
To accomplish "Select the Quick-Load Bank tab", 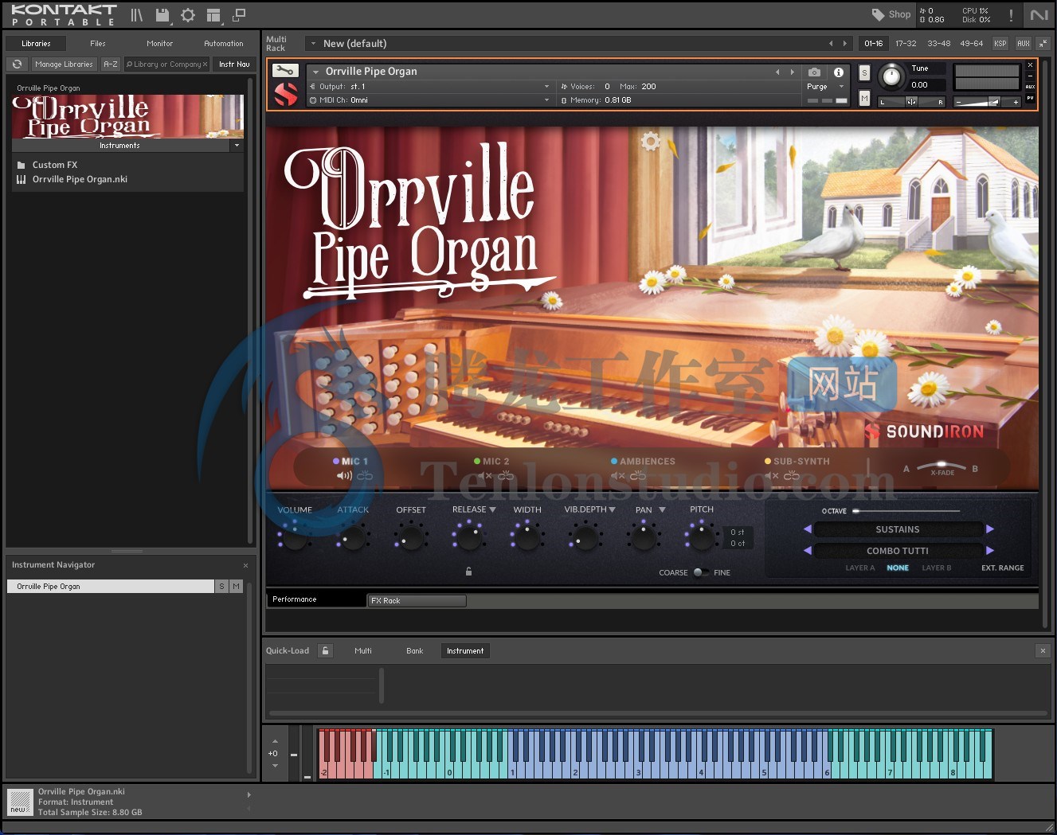I will coord(415,651).
